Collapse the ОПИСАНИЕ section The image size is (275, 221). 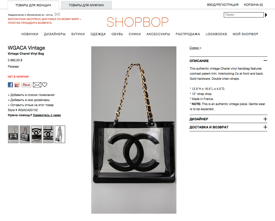(265, 61)
